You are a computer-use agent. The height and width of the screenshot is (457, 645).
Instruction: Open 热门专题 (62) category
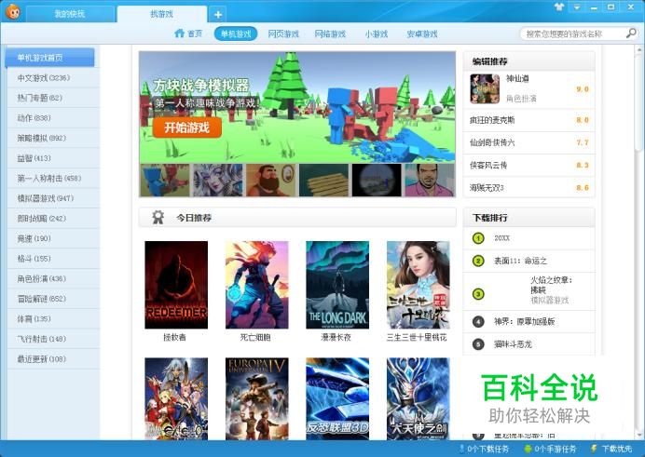click(53, 98)
